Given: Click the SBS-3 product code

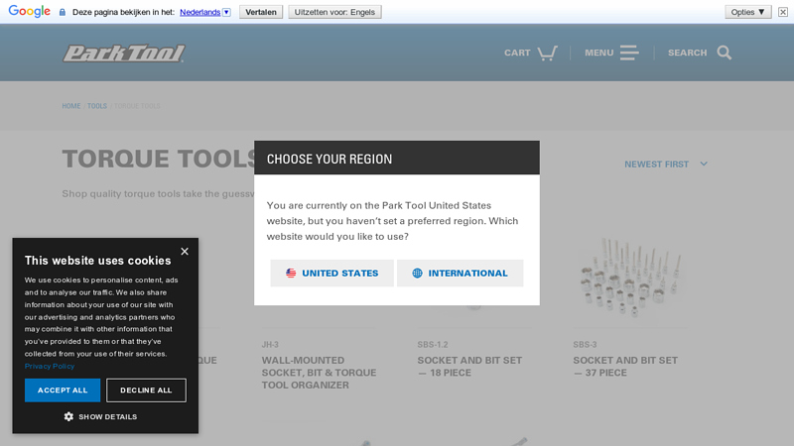Looking at the screenshot, I should (585, 344).
